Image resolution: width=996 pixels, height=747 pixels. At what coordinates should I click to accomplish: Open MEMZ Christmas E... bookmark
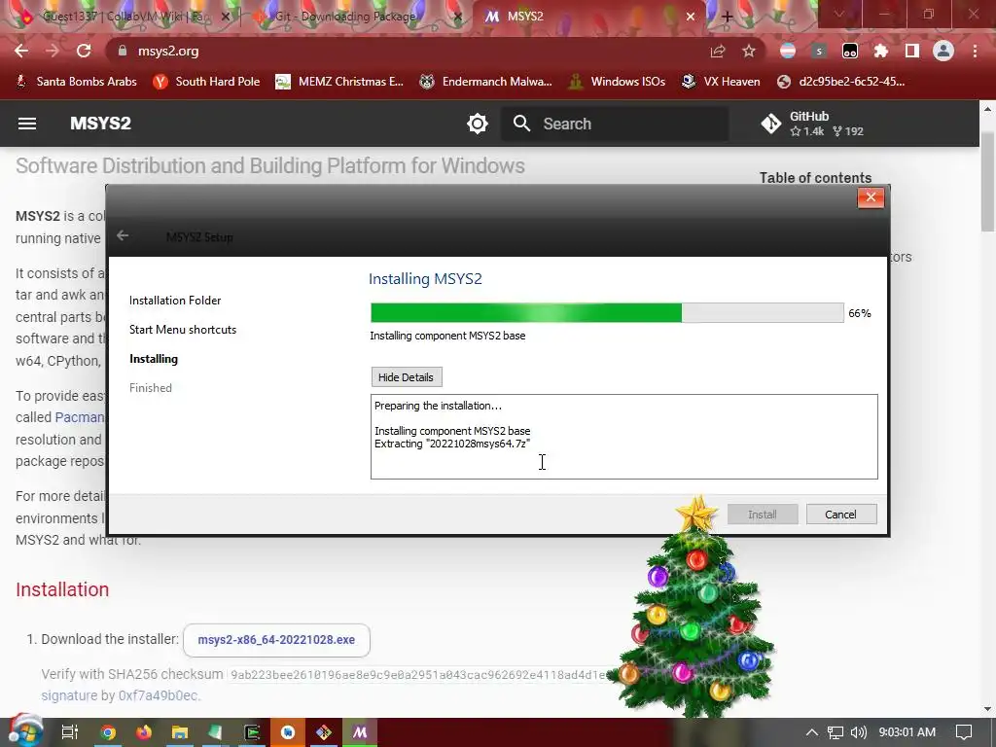[x=339, y=82]
